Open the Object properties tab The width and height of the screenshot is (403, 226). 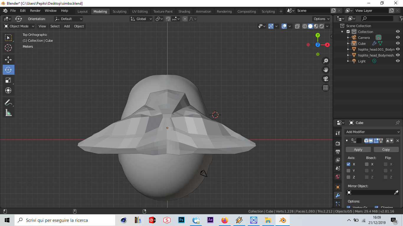pos(338,187)
